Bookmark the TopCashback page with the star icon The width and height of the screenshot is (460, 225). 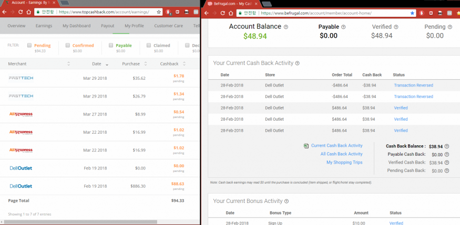click(x=159, y=12)
